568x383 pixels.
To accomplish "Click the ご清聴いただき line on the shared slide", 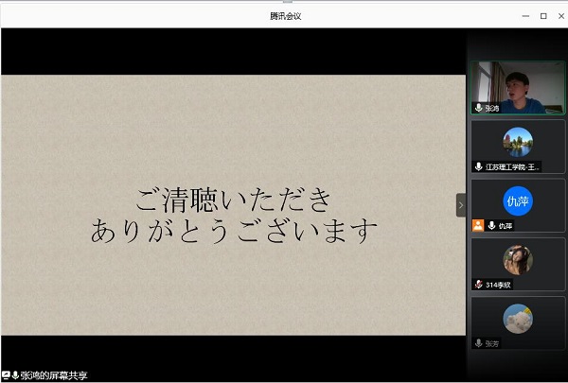I will point(234,200).
